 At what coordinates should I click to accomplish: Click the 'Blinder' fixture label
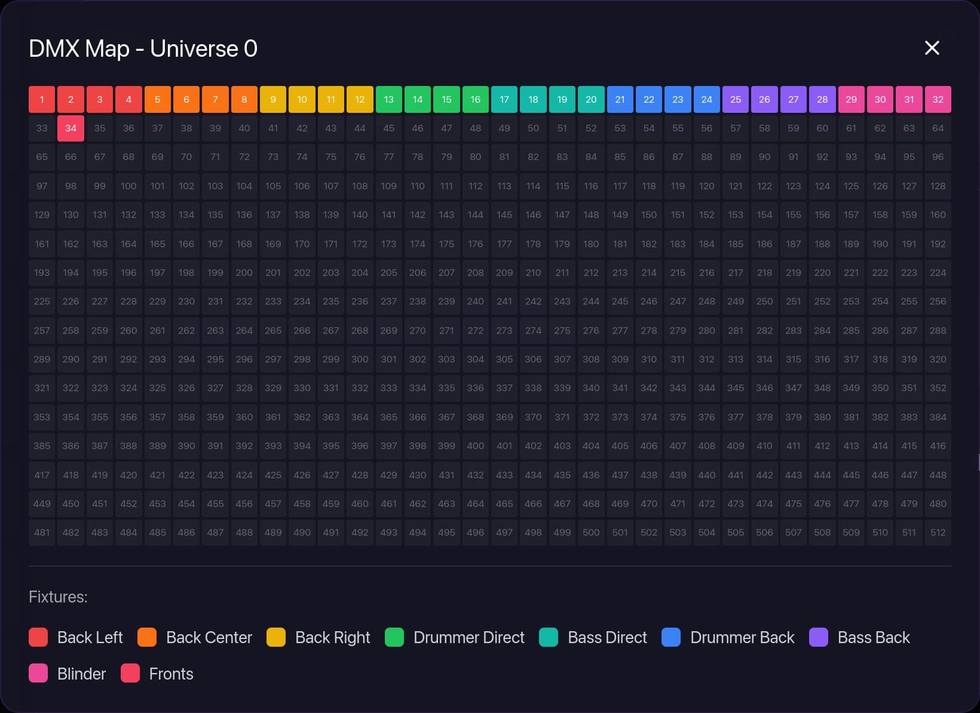tap(81, 674)
